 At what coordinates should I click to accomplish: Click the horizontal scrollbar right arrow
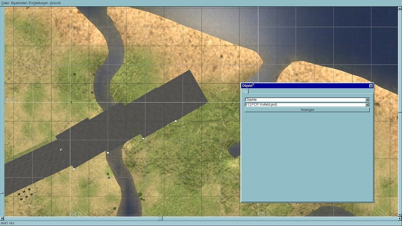(399, 218)
